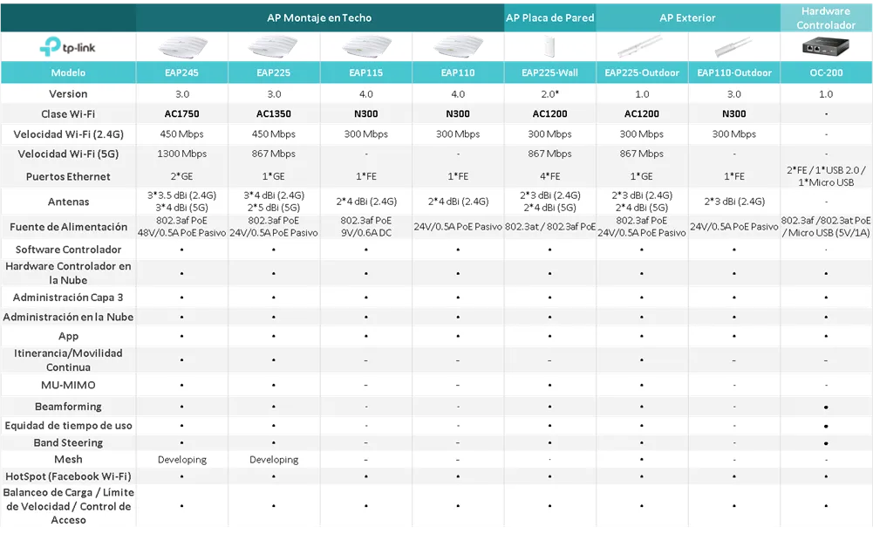
Task: Open the EAP115 product picture
Action: tap(365, 47)
